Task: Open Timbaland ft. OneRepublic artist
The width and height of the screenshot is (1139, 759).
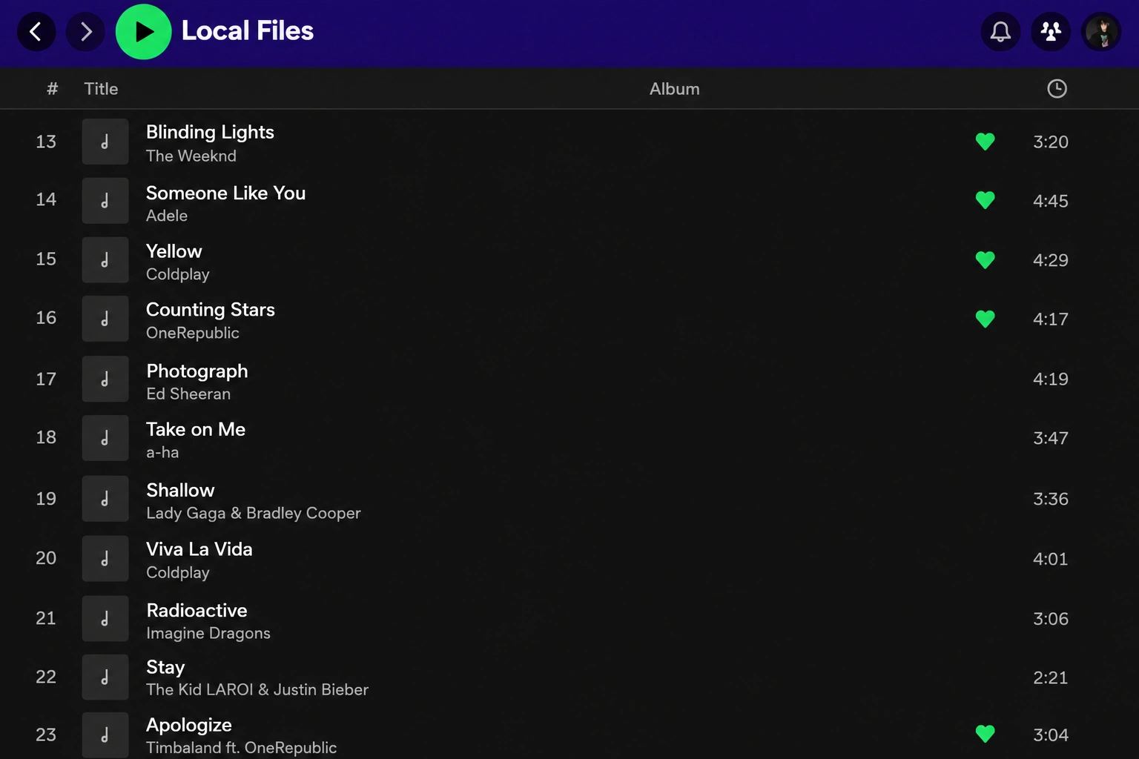Action: coord(241,747)
